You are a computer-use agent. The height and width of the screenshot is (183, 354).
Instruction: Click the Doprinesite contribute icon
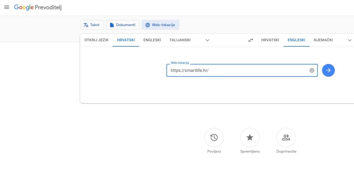pos(286,137)
